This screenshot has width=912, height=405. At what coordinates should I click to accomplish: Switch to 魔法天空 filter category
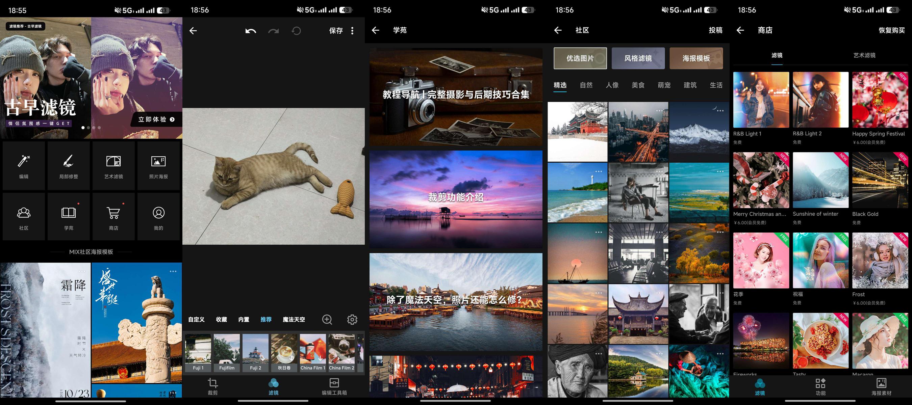click(294, 319)
